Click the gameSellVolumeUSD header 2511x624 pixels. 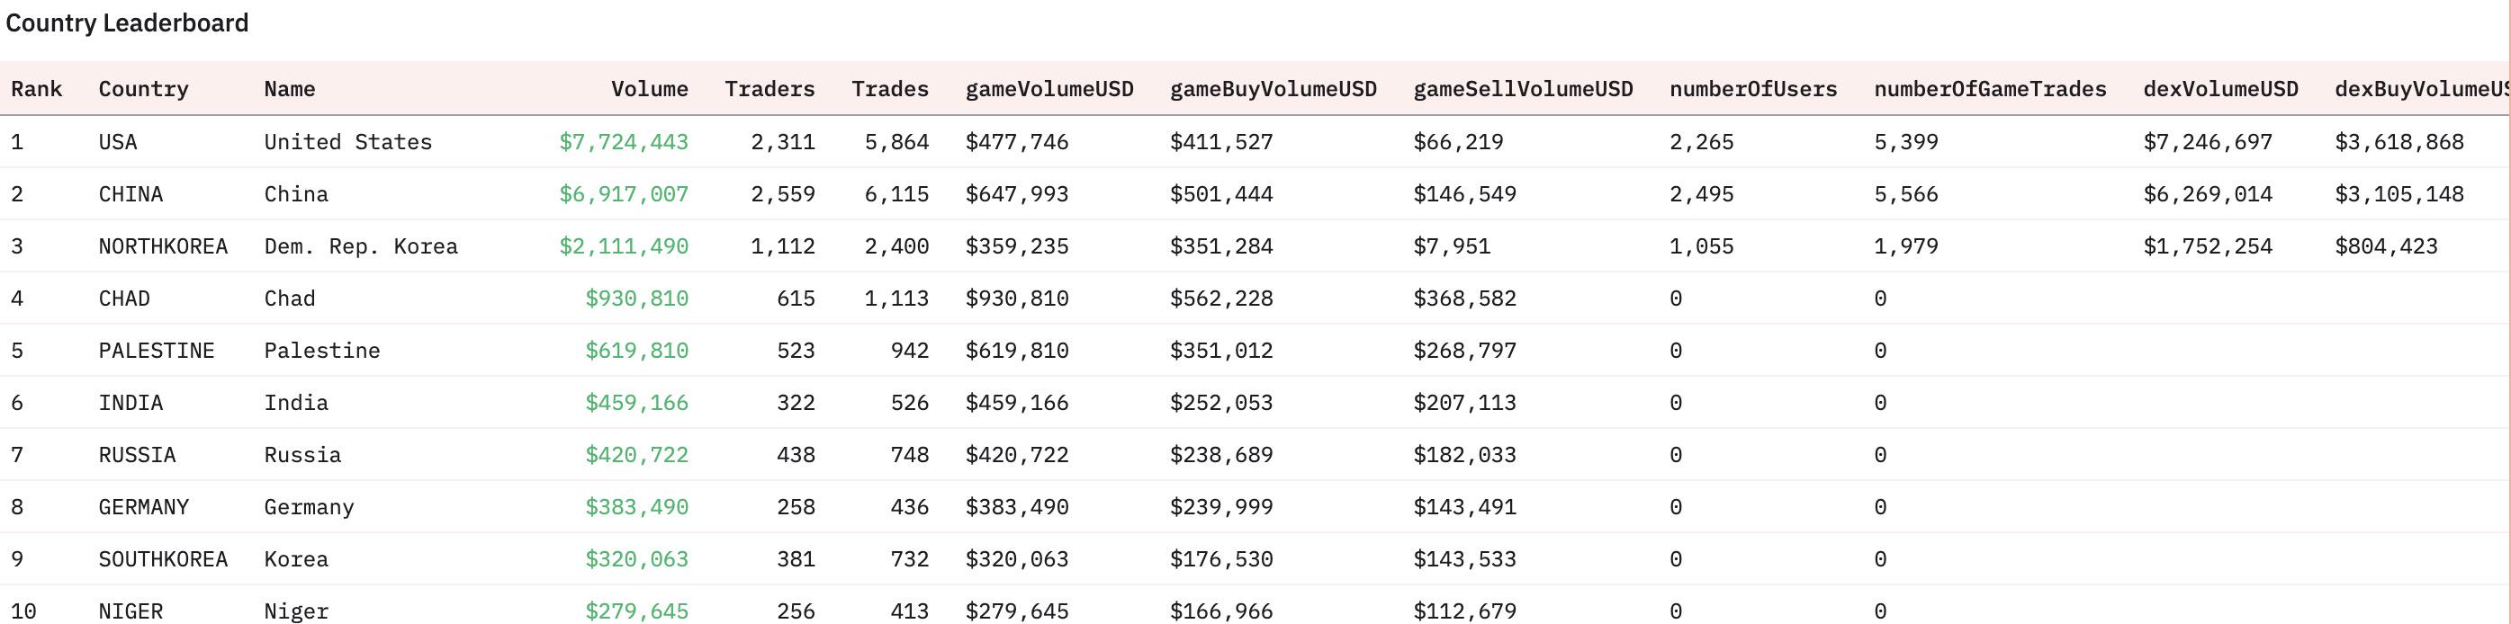click(1523, 90)
